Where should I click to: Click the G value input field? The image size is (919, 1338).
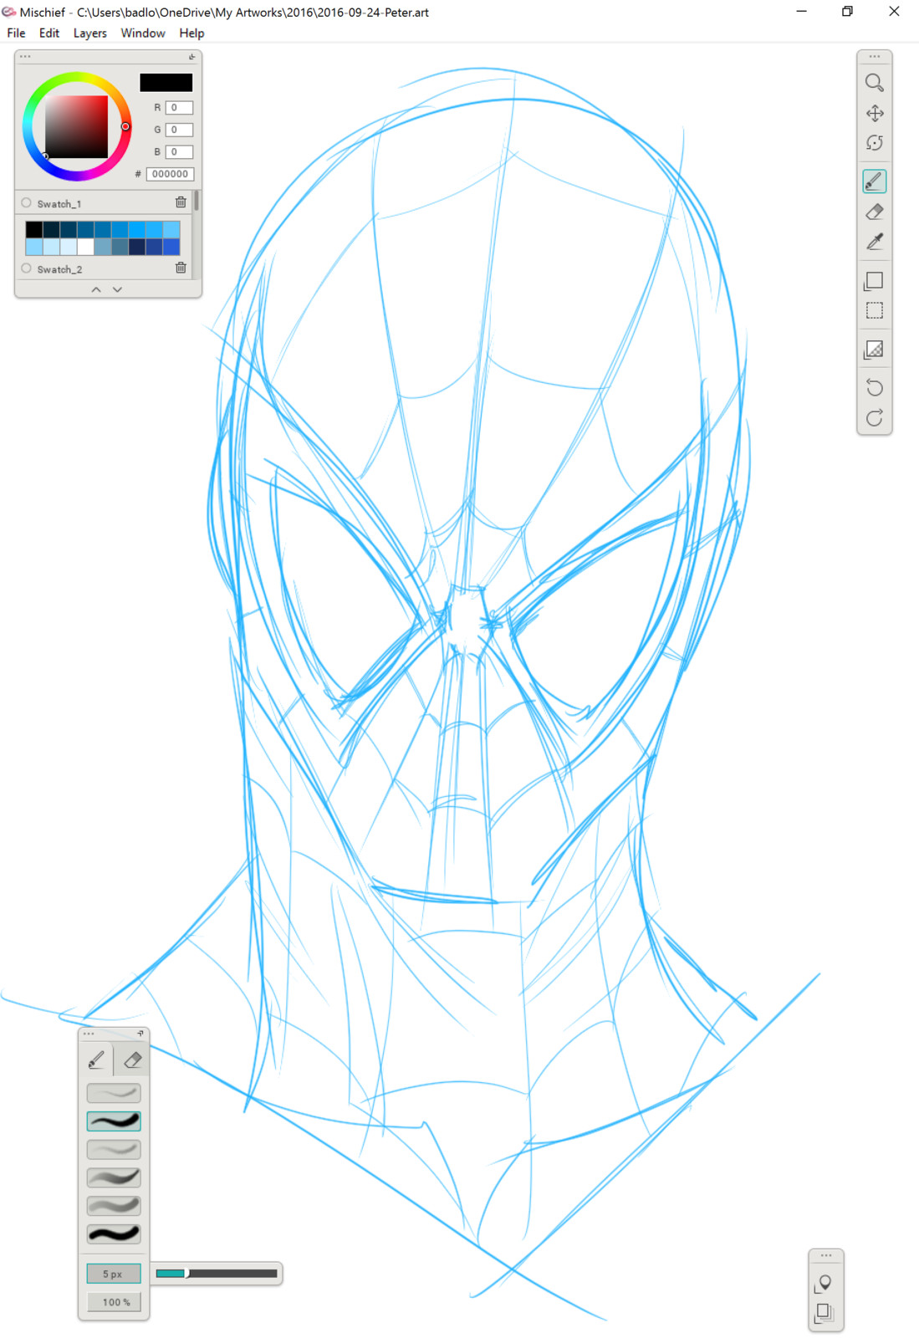click(179, 130)
